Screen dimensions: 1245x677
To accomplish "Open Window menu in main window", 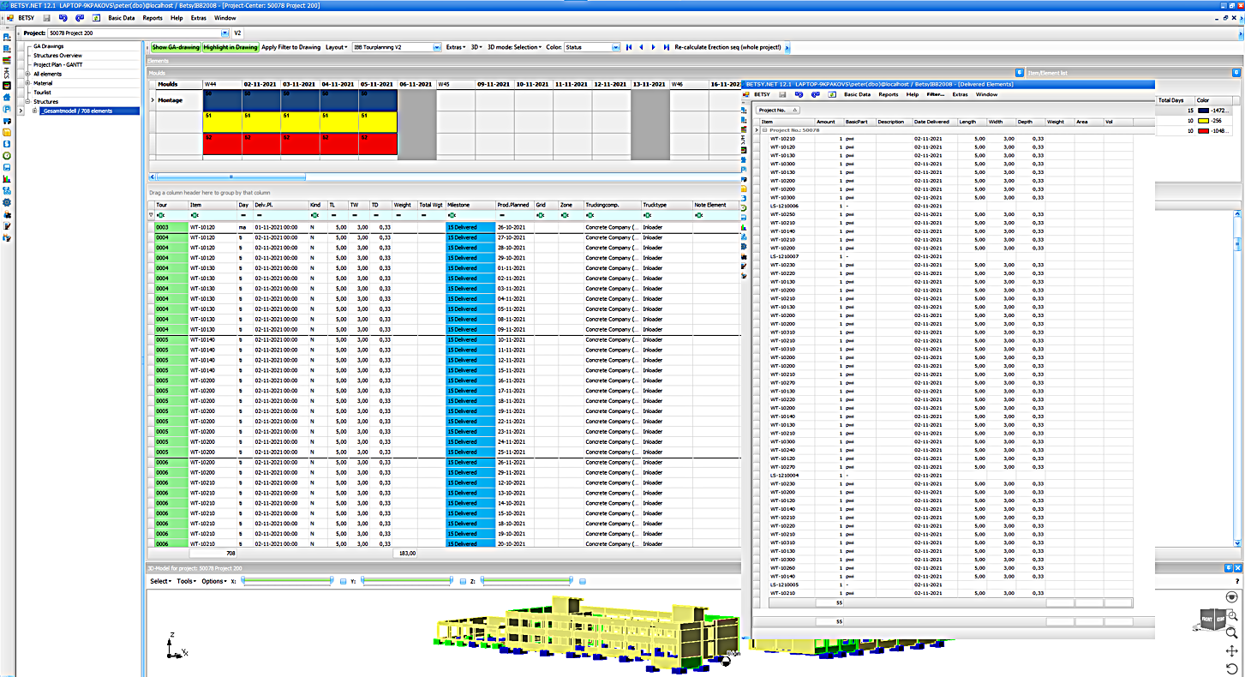I will (225, 18).
